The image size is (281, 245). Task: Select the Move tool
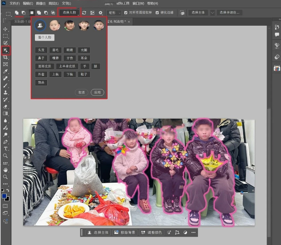(x=5, y=29)
